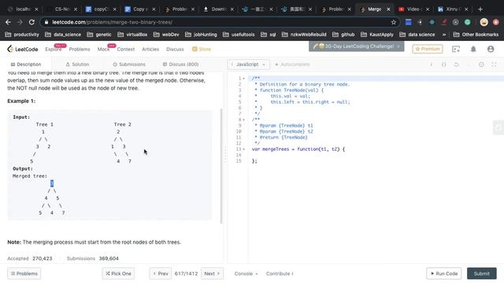Run the code with Run Code
504x283 pixels.
[444, 274]
